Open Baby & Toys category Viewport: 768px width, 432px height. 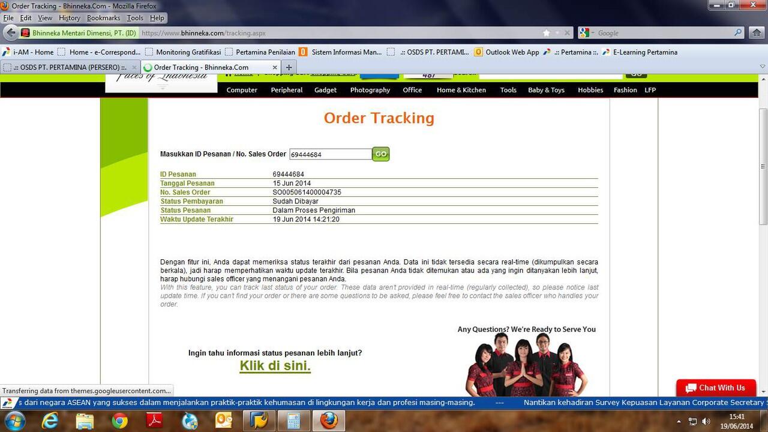pyautogui.click(x=546, y=90)
